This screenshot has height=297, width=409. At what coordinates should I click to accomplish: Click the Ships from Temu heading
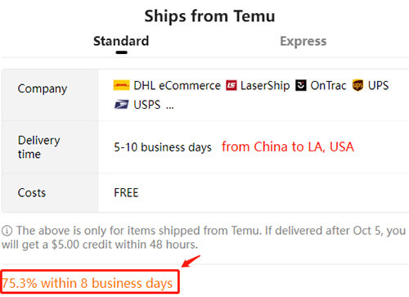tap(209, 16)
